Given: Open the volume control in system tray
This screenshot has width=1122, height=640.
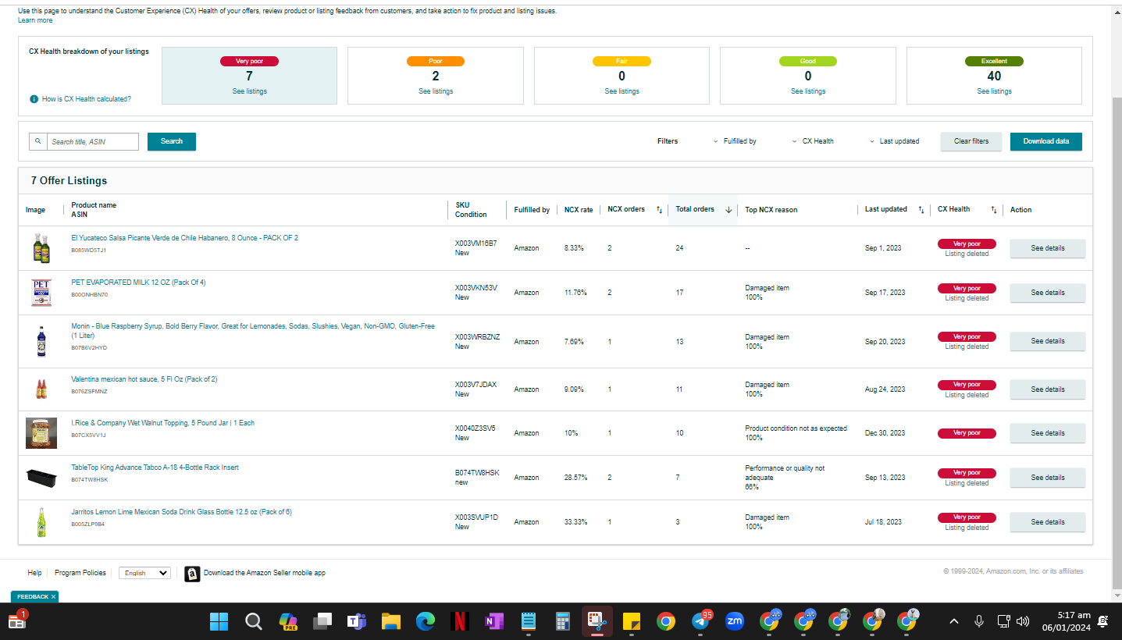Looking at the screenshot, I should 1023,621.
